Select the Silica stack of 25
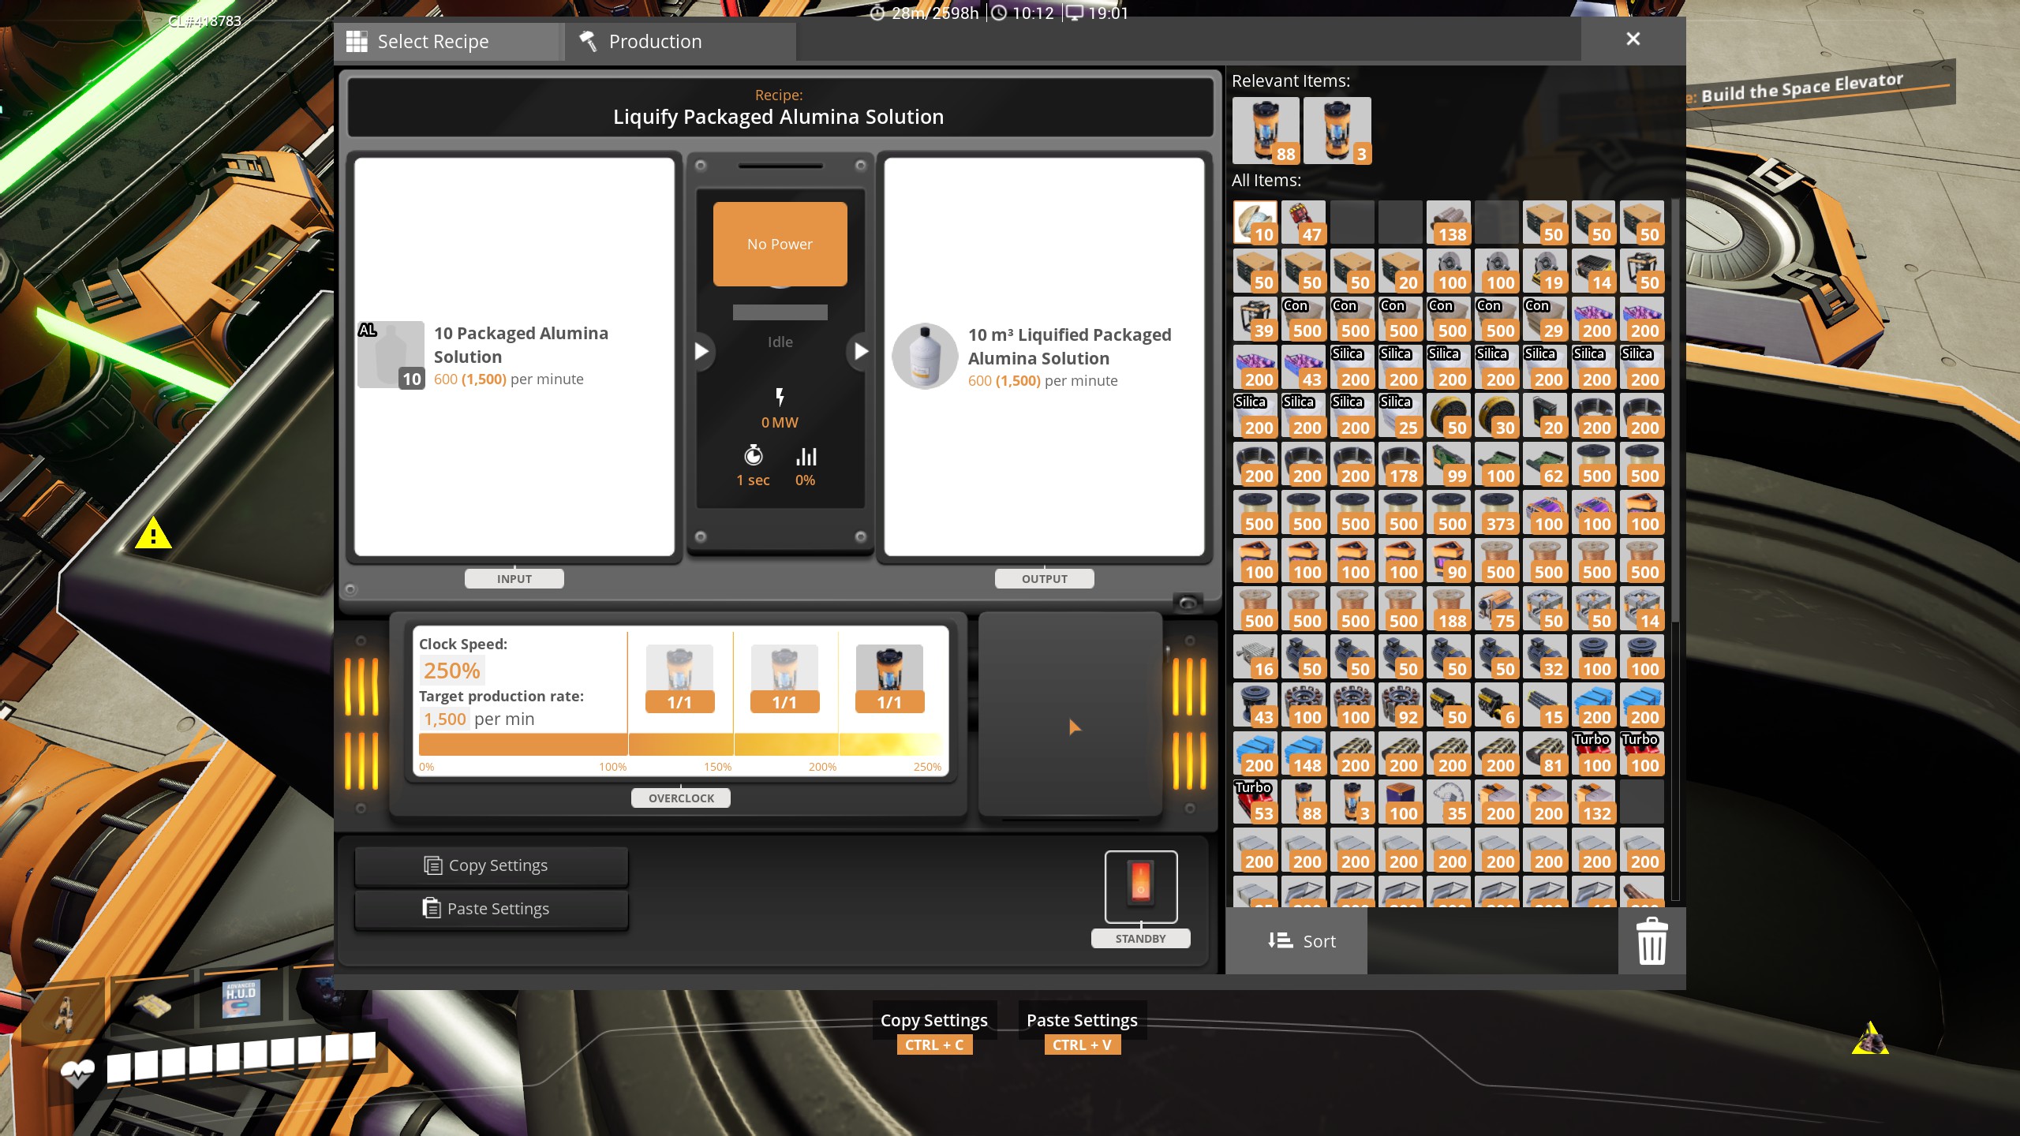 pyautogui.click(x=1401, y=416)
